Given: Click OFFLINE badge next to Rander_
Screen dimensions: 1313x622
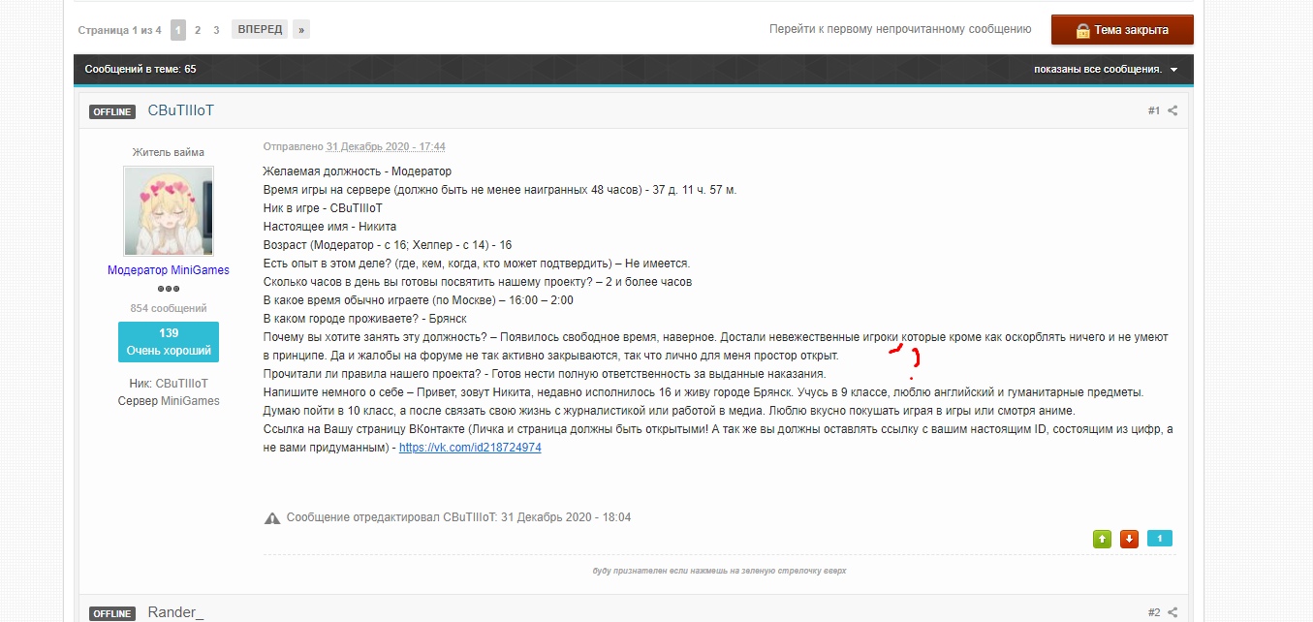Looking at the screenshot, I should click(113, 613).
